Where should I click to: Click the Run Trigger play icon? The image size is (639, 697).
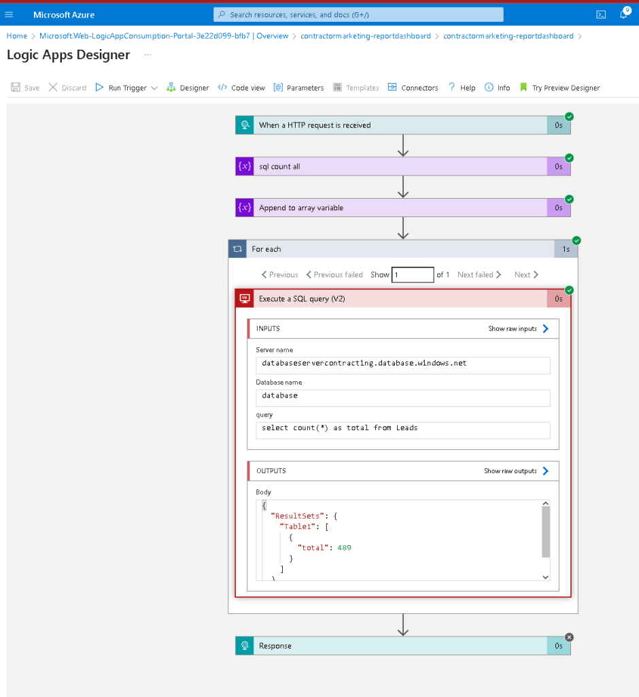(x=99, y=87)
